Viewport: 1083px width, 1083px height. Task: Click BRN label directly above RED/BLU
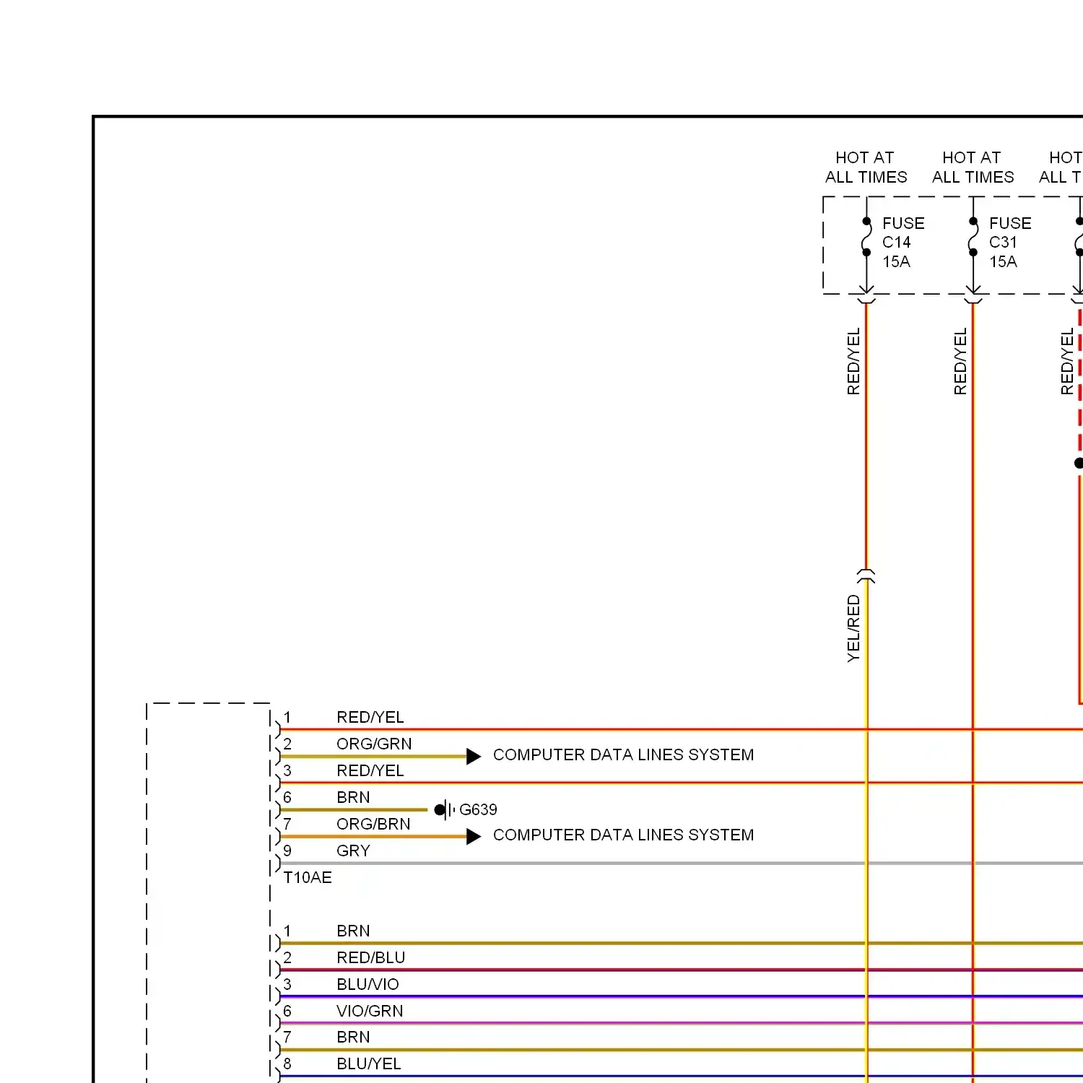[x=353, y=931]
